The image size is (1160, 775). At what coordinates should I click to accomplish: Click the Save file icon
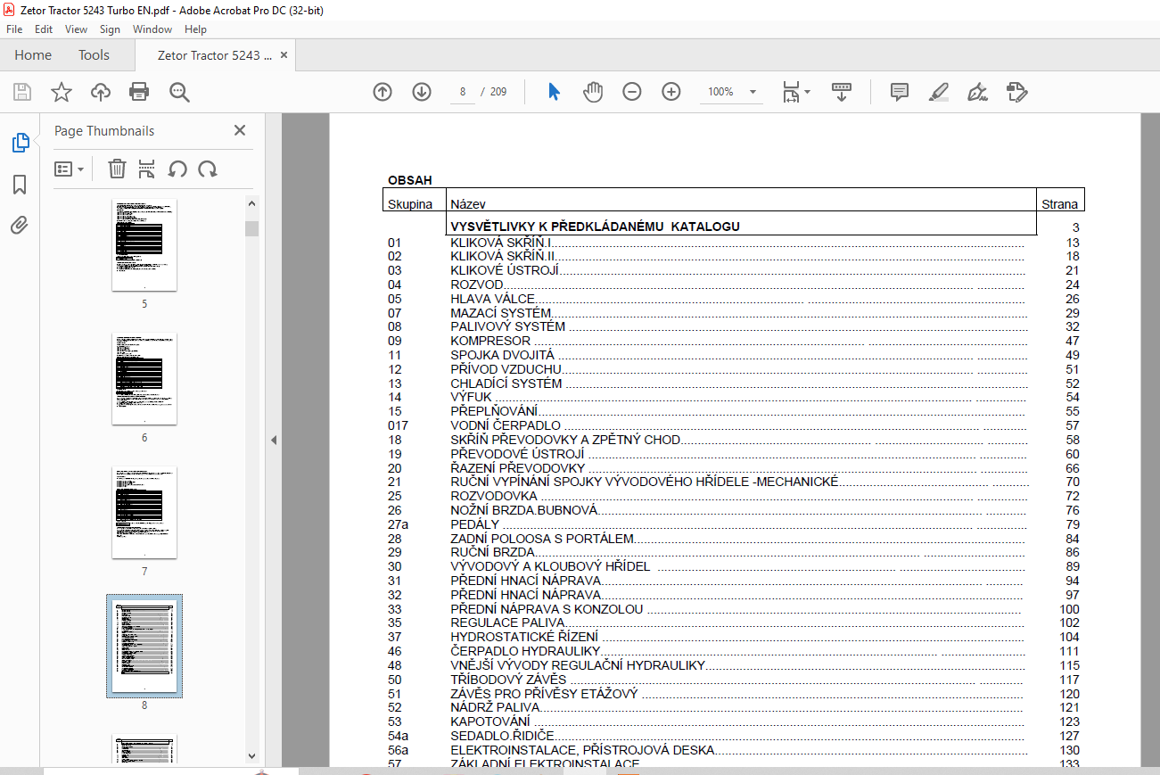pyautogui.click(x=22, y=92)
